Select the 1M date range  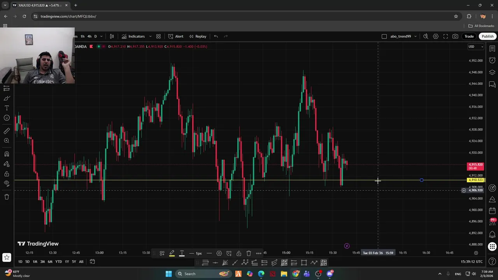(x=35, y=262)
